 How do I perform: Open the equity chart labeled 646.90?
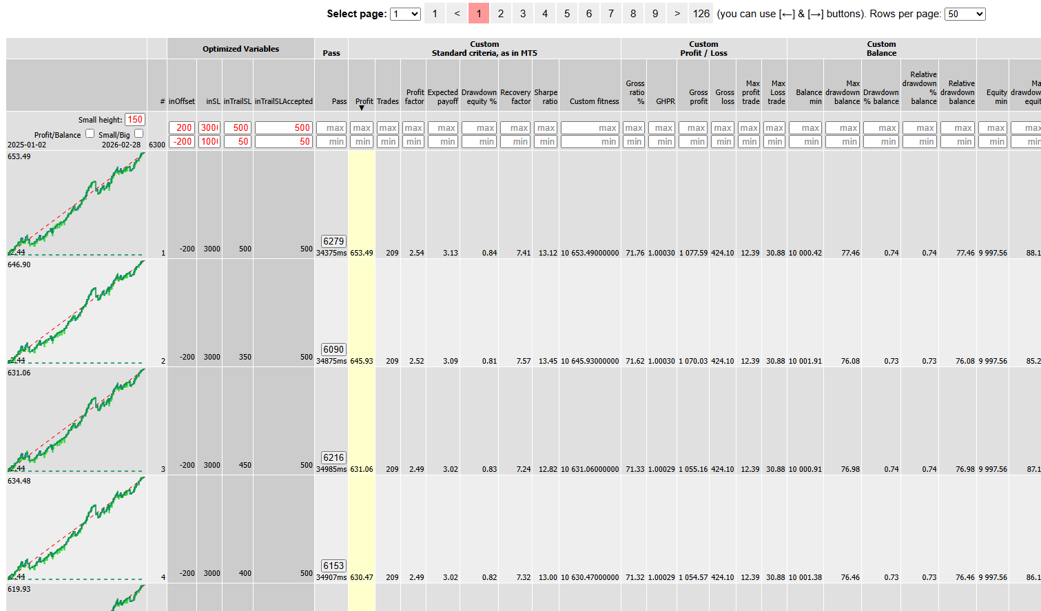[76, 313]
